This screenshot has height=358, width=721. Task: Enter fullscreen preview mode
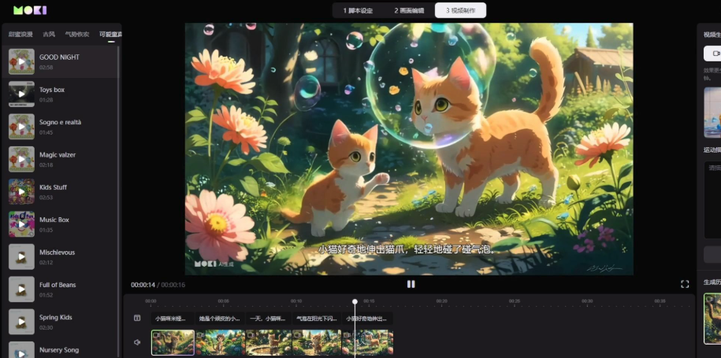685,284
